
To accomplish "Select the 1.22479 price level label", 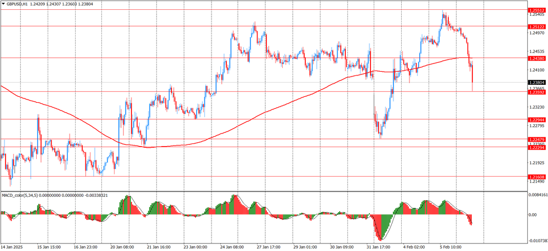I will pos(536,139).
